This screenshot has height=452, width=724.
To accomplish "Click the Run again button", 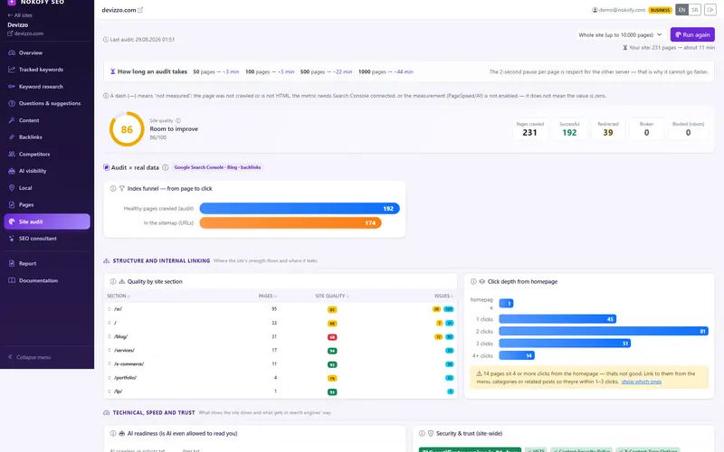I will 692,34.
